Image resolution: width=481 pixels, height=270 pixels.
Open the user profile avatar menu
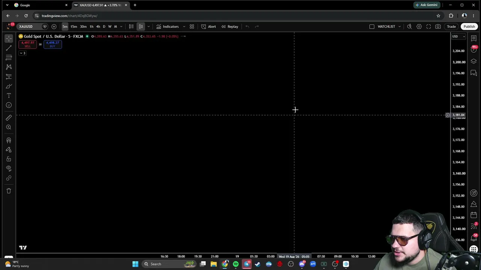point(9,26)
